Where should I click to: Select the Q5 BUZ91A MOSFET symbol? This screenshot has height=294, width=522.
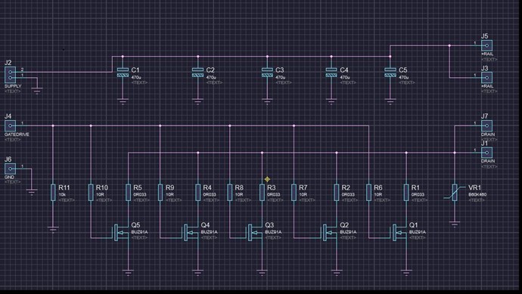[122, 232]
